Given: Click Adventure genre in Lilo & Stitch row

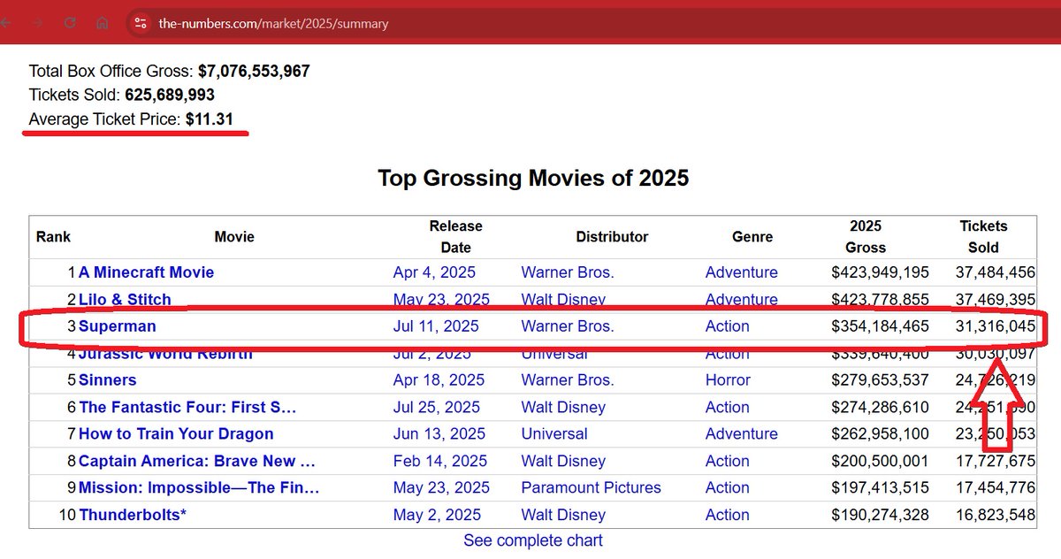Looking at the screenshot, I should (742, 299).
